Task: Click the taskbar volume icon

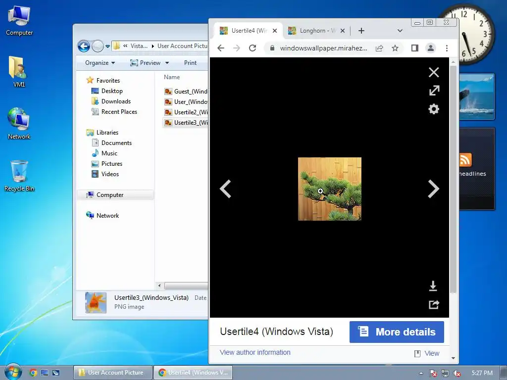Action: pos(457,373)
